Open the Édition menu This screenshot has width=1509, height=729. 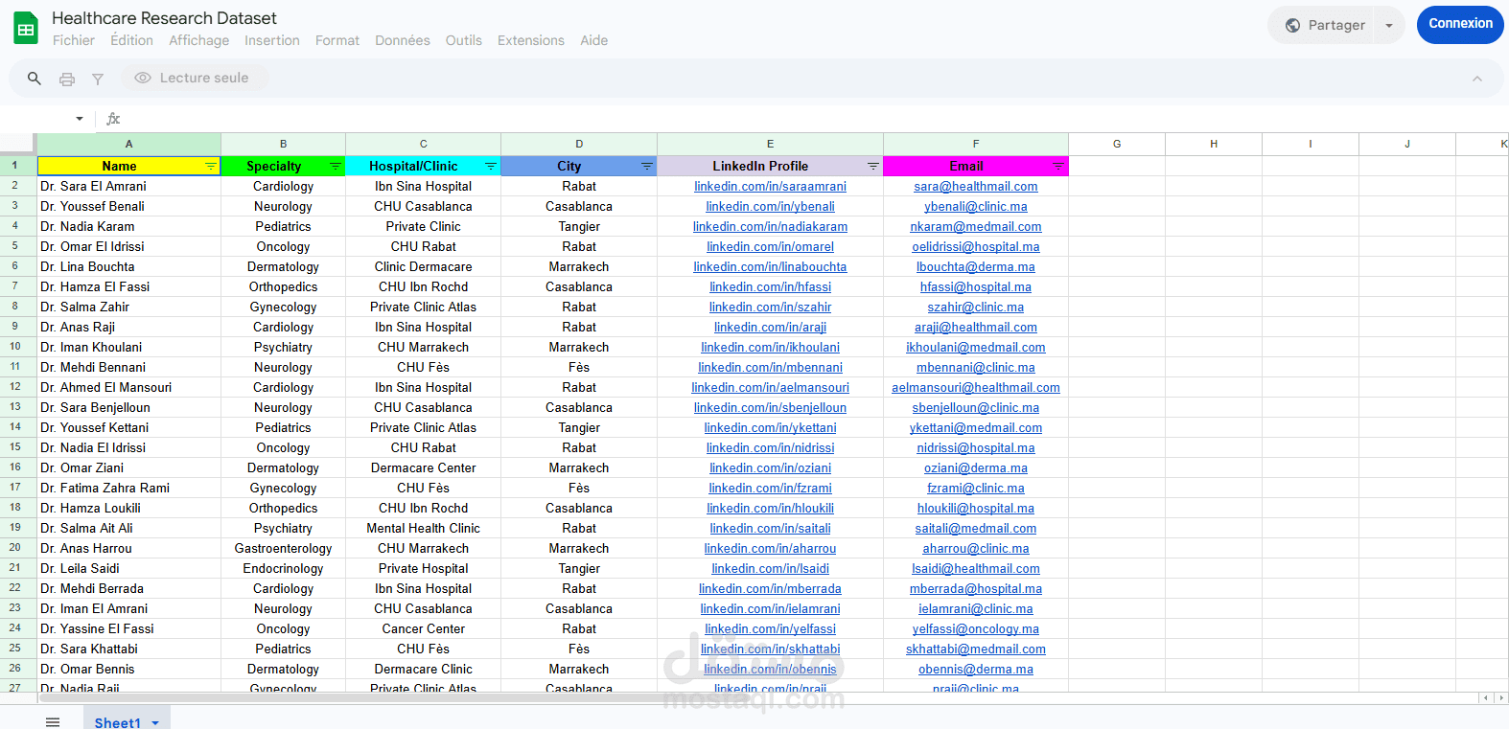click(131, 41)
